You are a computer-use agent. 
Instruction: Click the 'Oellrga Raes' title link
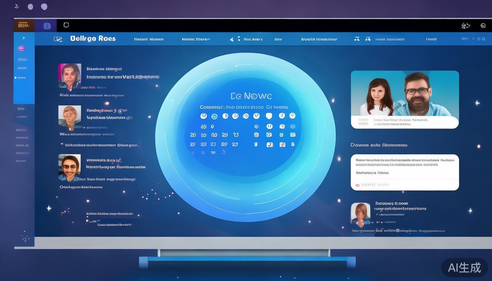(x=93, y=39)
